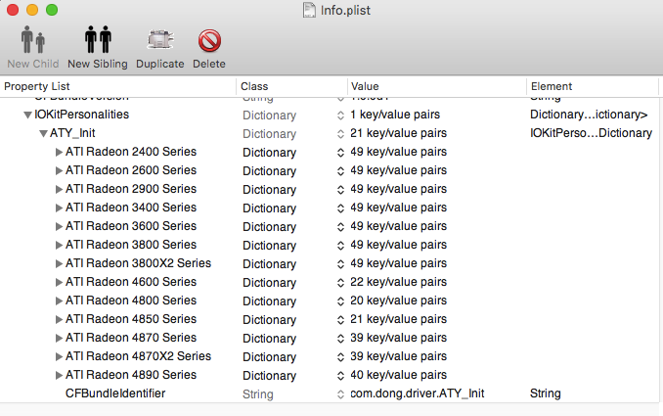Expand ATI Radeon 4600 Series entry
663x416 pixels.
tap(60, 282)
